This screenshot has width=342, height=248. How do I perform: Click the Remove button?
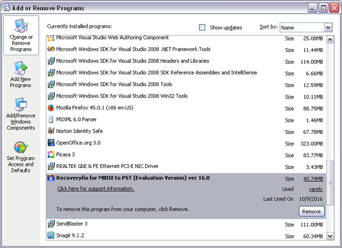[311, 211]
